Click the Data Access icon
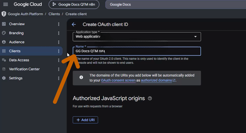Viewport: 246px width, 133px height. [4, 60]
